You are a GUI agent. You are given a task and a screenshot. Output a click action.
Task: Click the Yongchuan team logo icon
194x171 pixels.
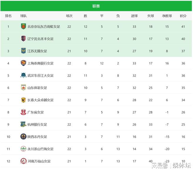click(x=23, y=149)
